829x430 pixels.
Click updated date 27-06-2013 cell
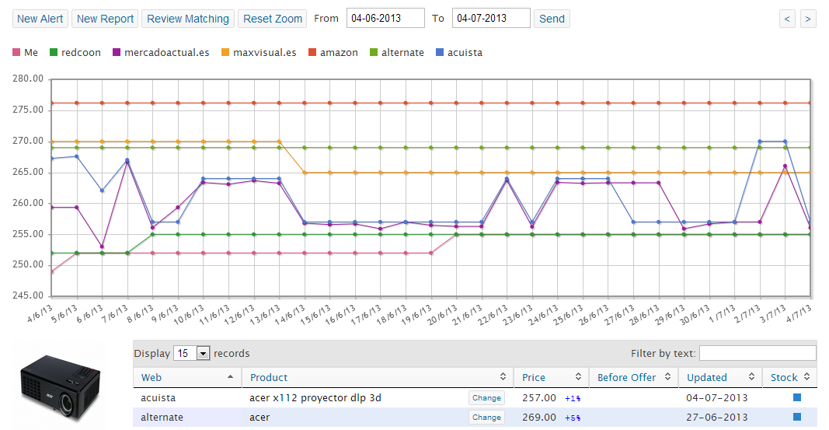pos(717,418)
